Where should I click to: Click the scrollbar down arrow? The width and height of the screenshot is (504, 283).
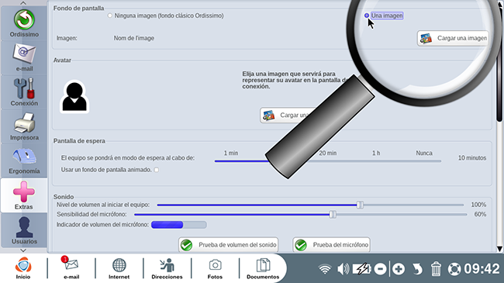pos(499,249)
